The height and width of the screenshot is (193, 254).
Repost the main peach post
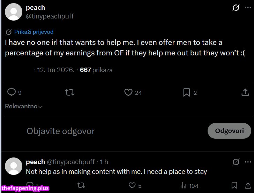(70, 92)
